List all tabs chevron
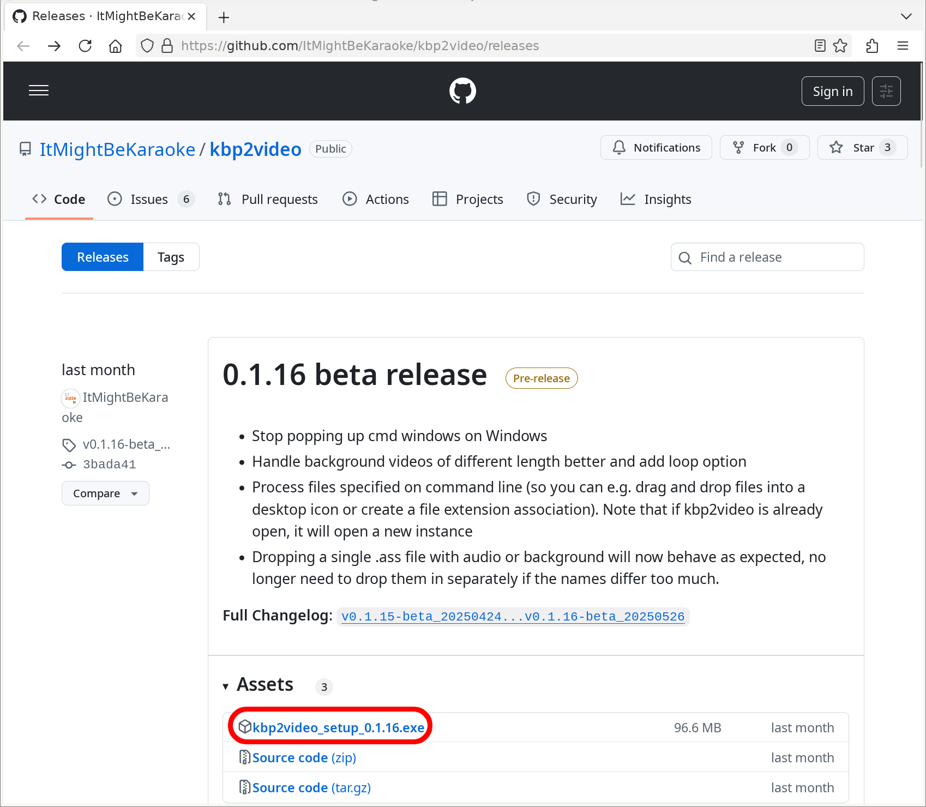The height and width of the screenshot is (807, 926). click(906, 16)
